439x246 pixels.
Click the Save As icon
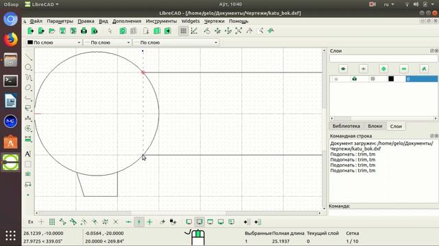click(73, 31)
